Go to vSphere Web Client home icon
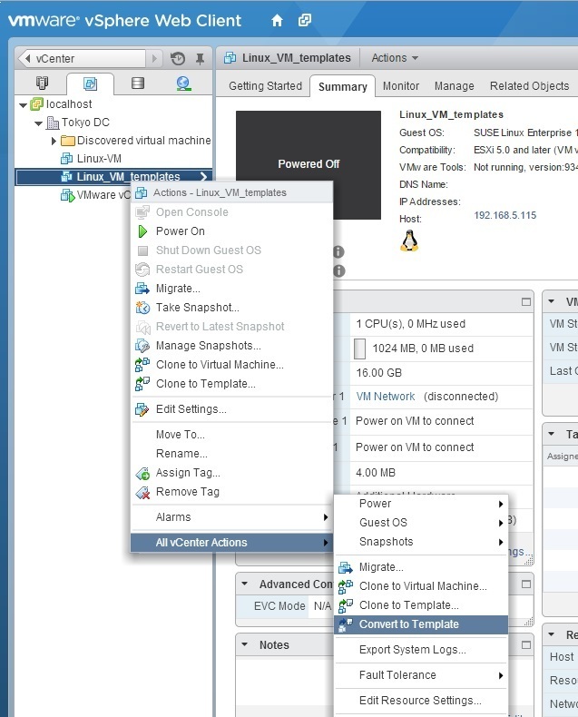Viewport: 578px width, 717px height. [x=277, y=20]
